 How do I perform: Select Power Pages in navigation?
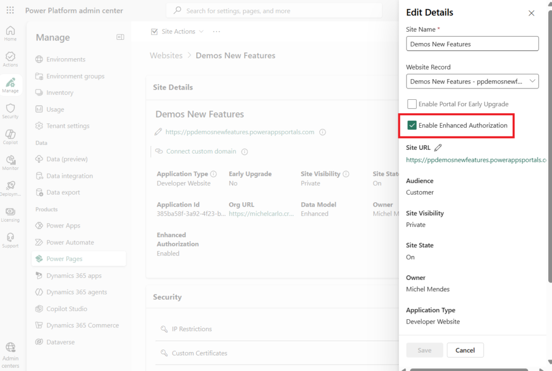(79, 259)
